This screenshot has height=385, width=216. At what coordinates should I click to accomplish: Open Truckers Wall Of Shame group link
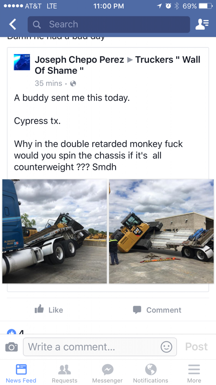click(x=168, y=60)
